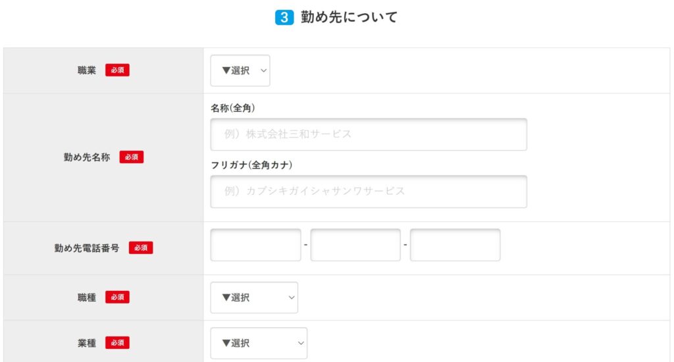
Task: Click the 必須 badge beside 職業
Action: tap(117, 70)
